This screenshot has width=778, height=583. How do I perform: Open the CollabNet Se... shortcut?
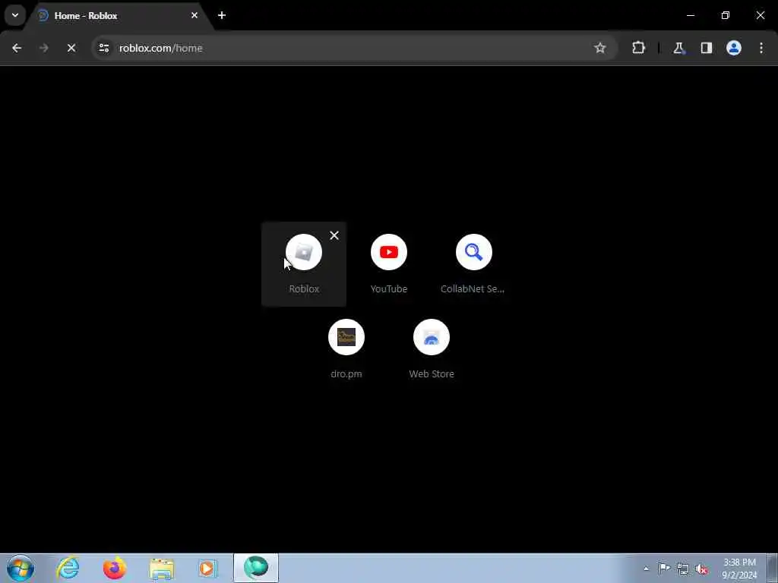(473, 264)
